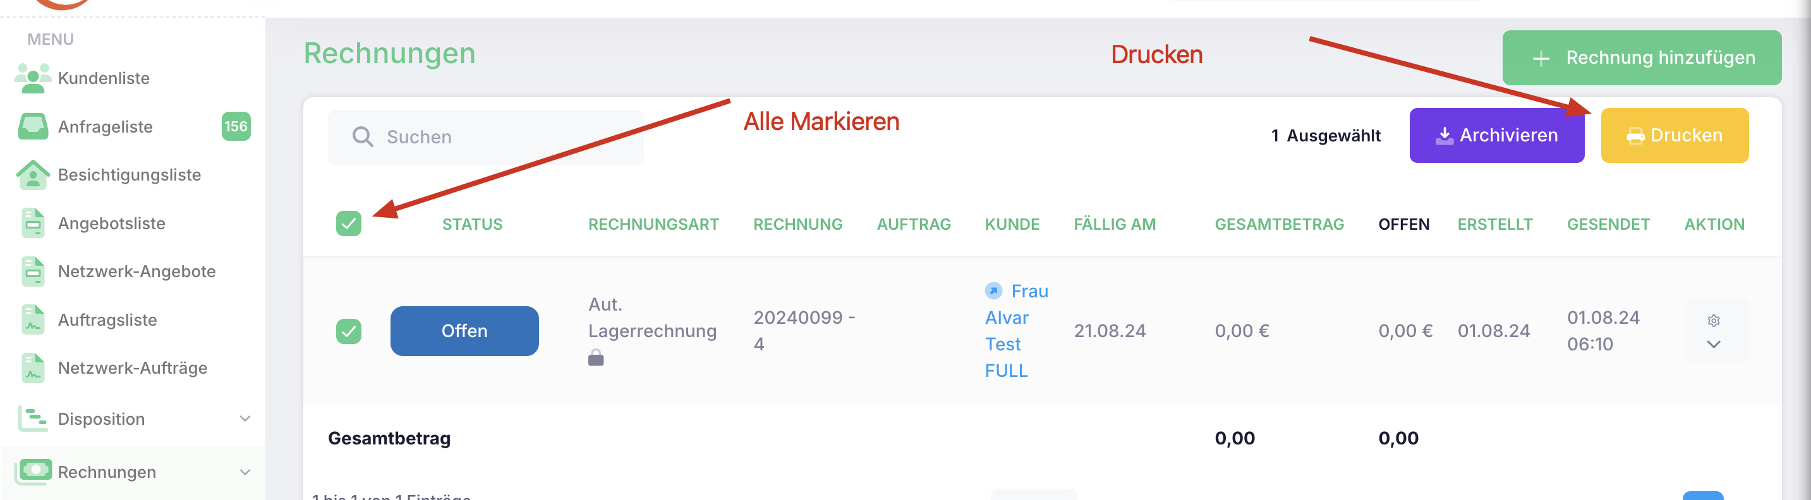Click the yellow Drucken button

1675,136
